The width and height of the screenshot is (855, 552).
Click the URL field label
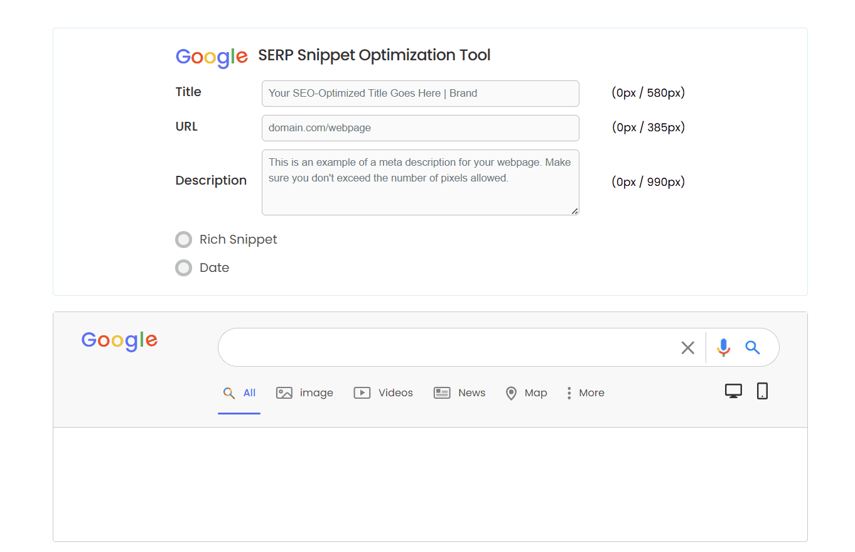click(x=186, y=126)
